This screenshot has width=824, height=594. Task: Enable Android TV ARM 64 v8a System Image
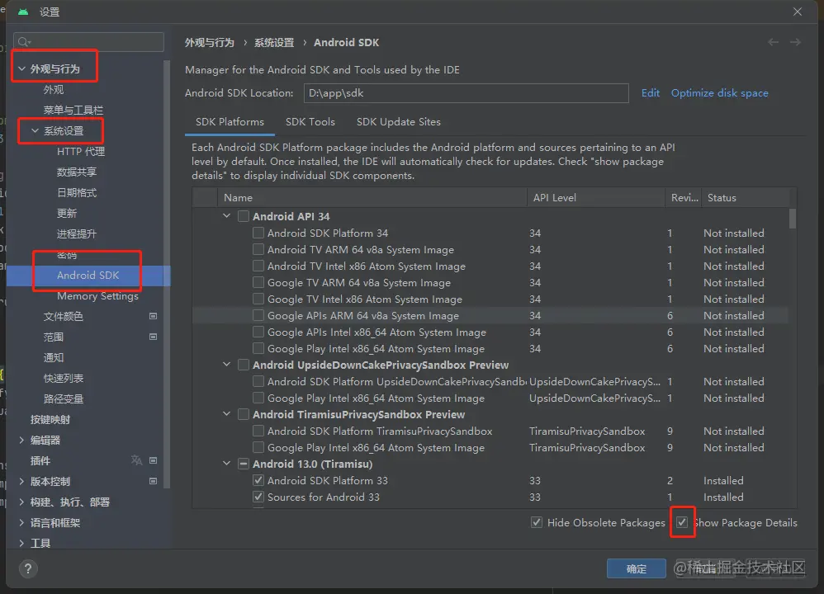[x=258, y=249]
